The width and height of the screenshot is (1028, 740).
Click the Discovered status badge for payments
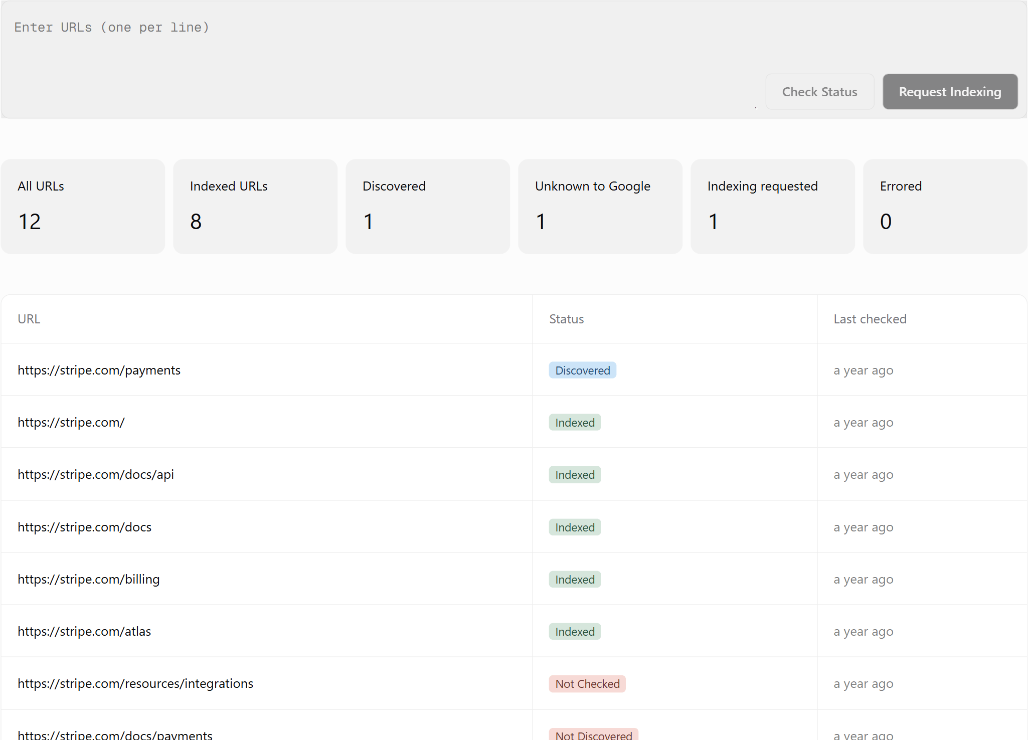[x=583, y=371]
